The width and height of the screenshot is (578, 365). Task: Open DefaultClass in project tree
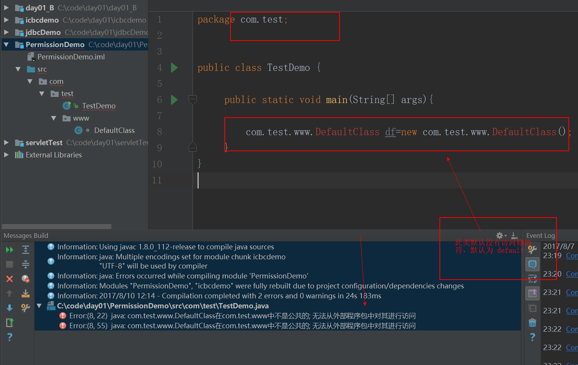[114, 130]
